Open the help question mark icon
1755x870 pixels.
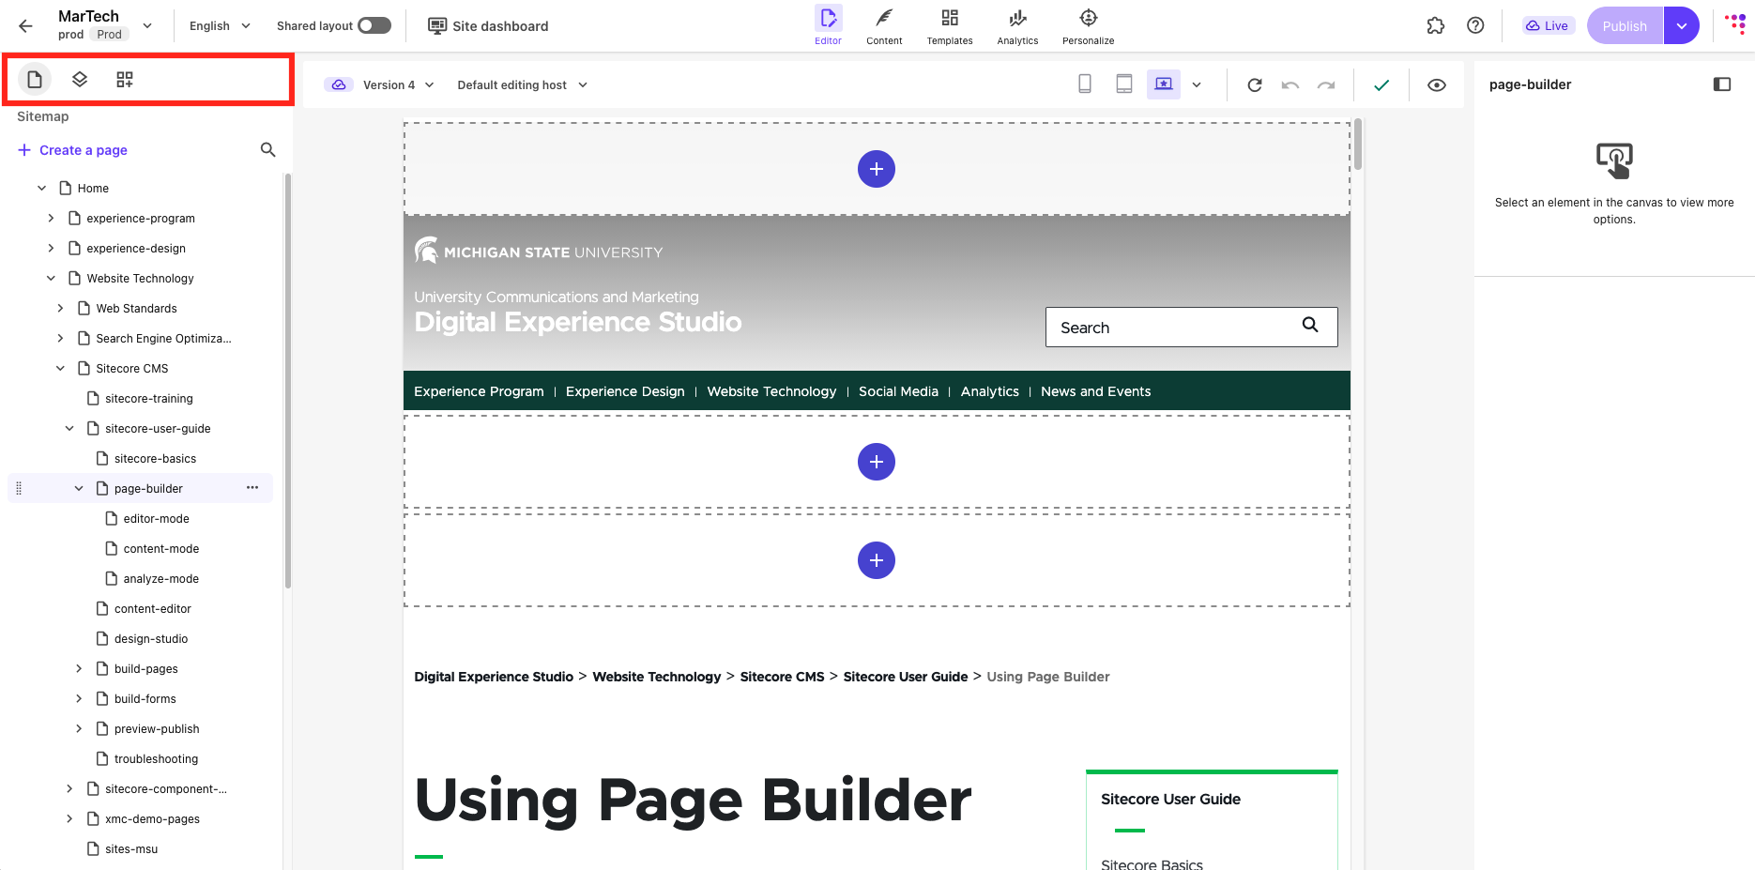click(x=1475, y=26)
